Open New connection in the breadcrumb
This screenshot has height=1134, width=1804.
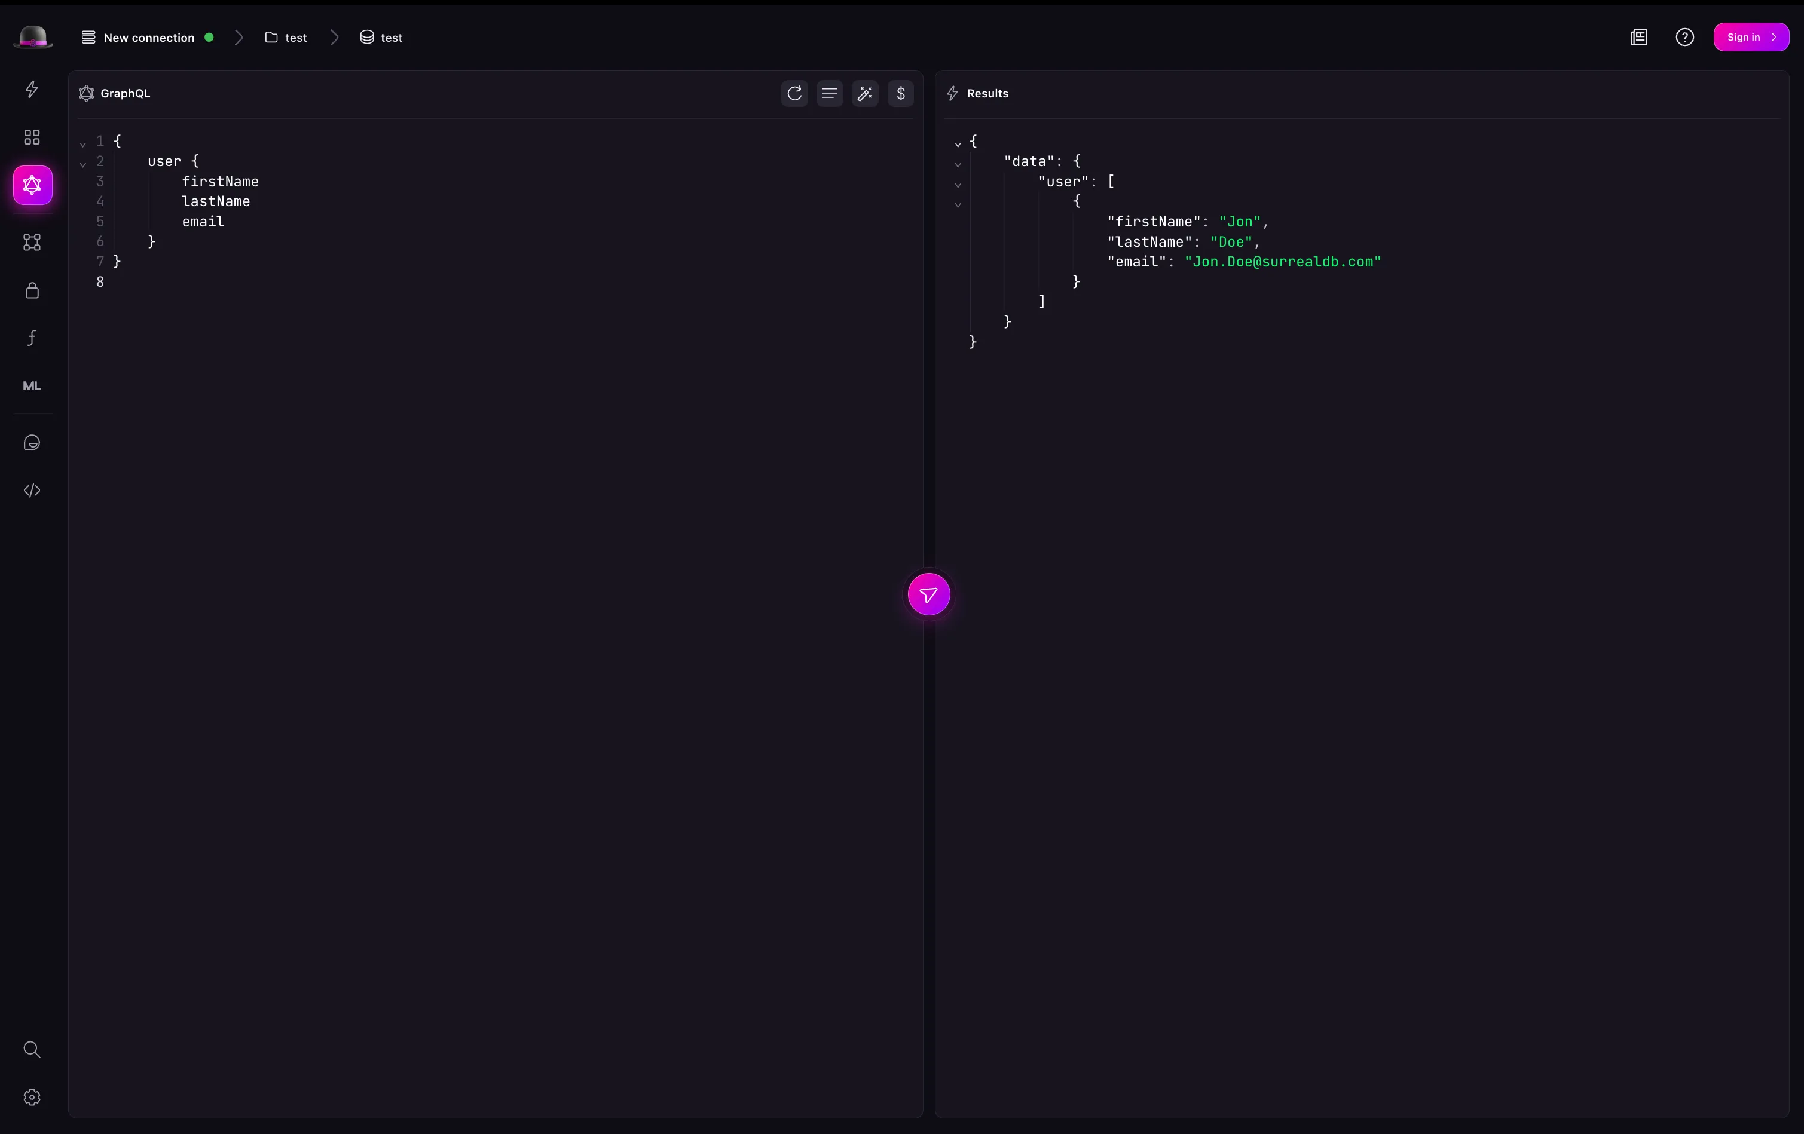pos(147,38)
